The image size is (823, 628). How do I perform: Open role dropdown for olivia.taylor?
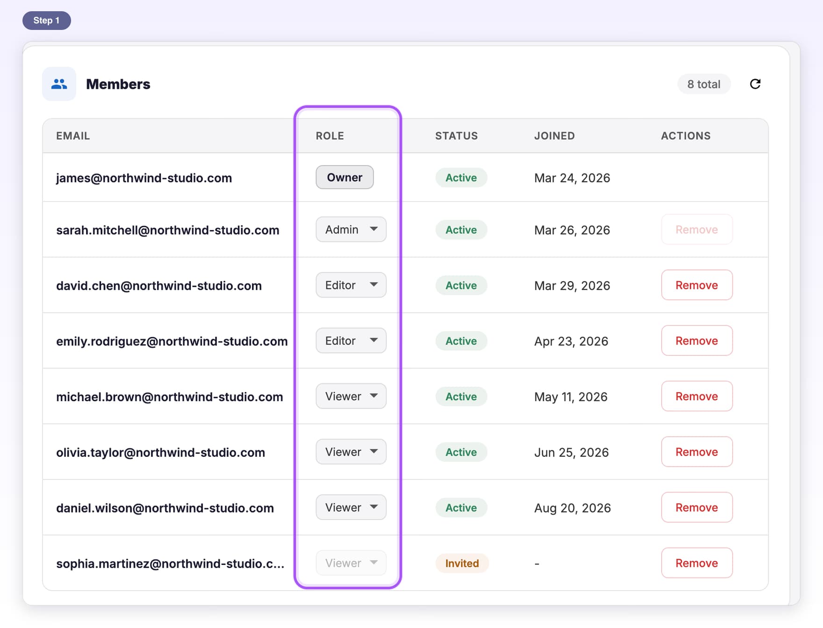[x=351, y=452]
